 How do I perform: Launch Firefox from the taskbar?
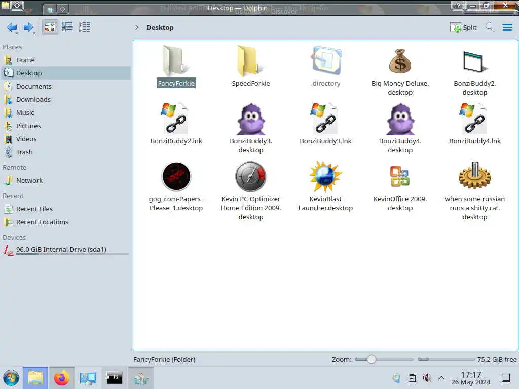point(61,378)
